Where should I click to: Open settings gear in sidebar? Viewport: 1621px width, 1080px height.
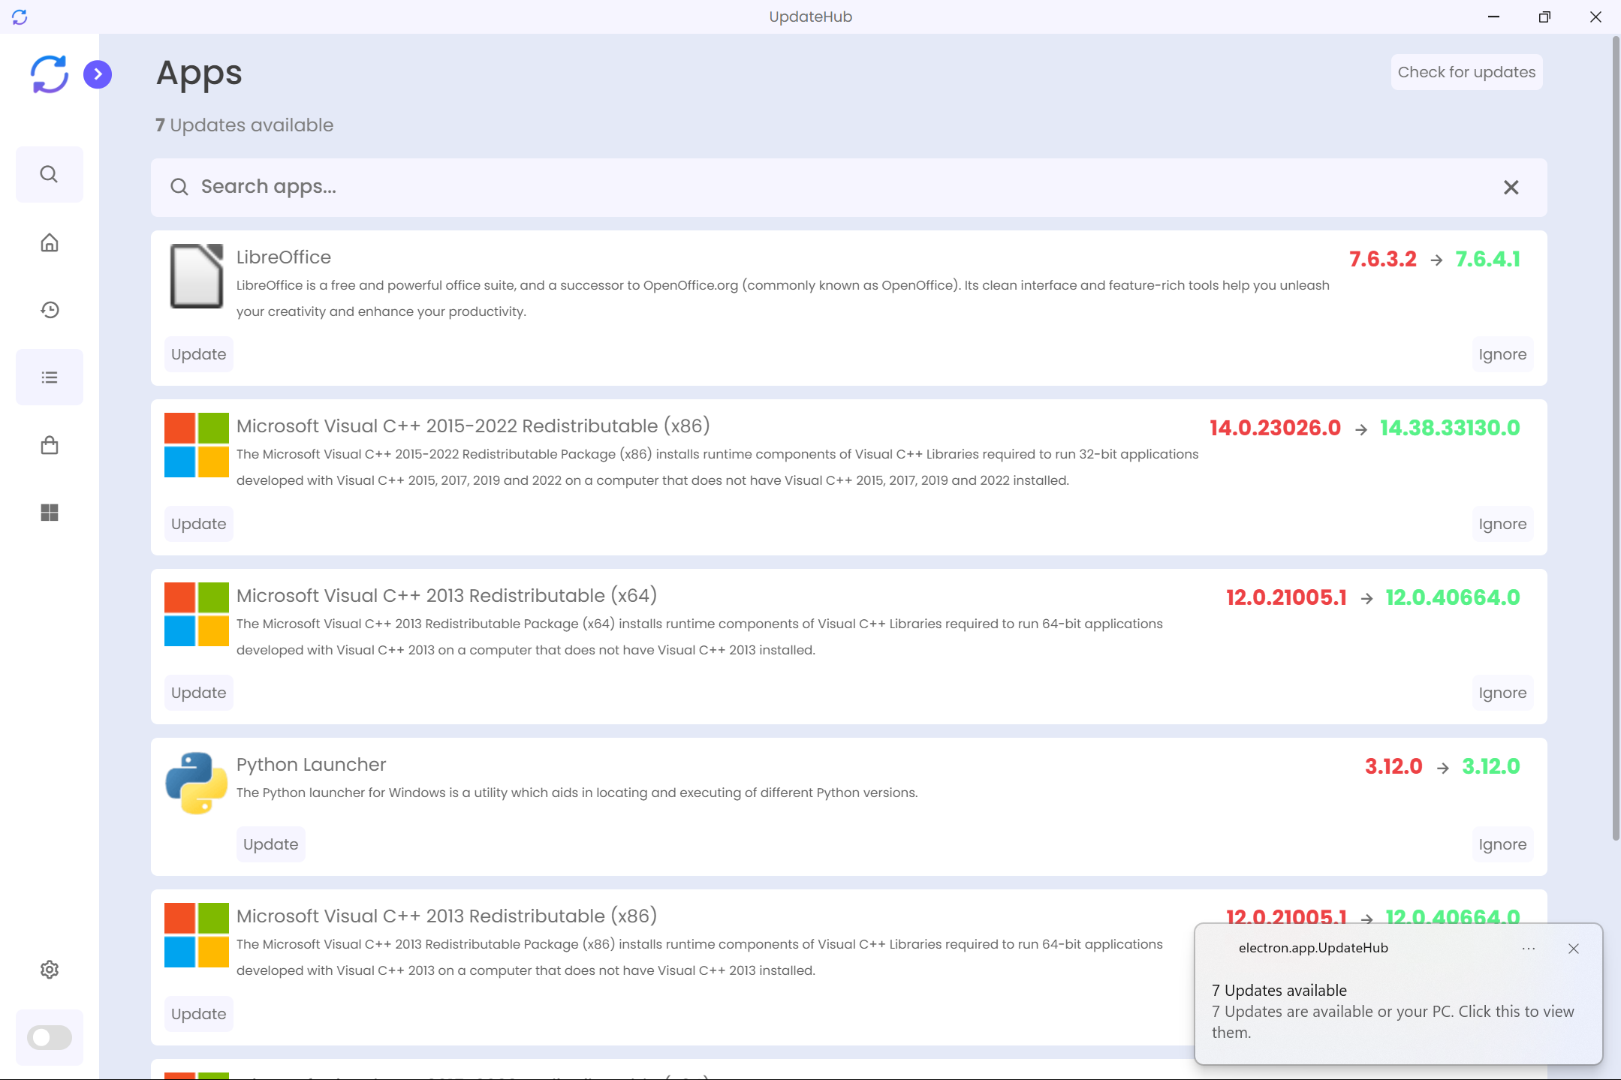(x=49, y=969)
